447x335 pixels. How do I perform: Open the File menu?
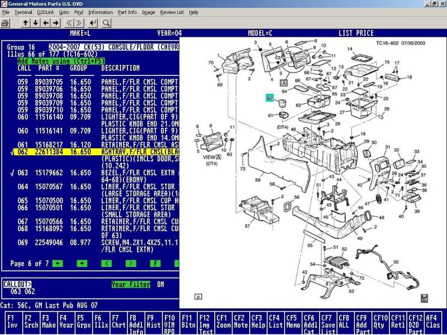[6, 12]
